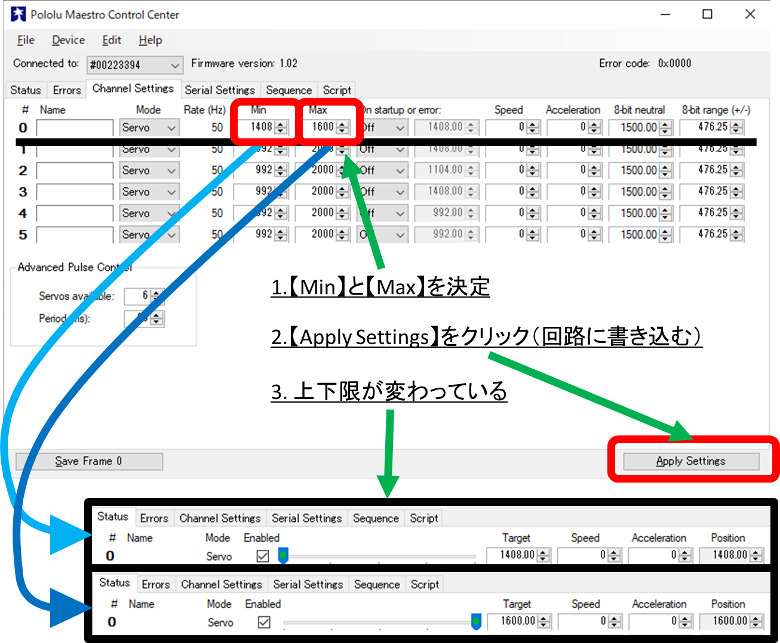
Task: Decrease channel 3 Acceleration with down arrow
Action: (x=594, y=196)
